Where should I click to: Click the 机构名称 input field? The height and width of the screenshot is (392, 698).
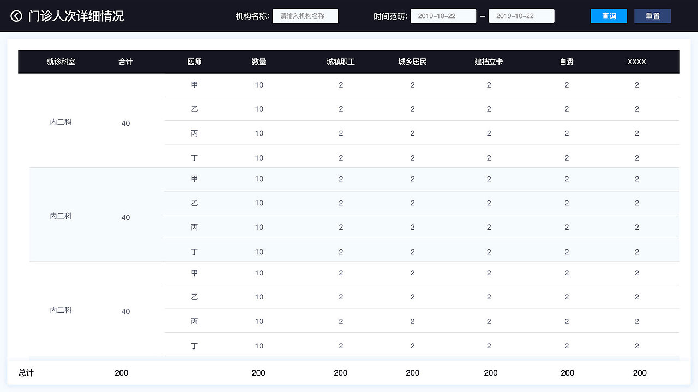[305, 16]
